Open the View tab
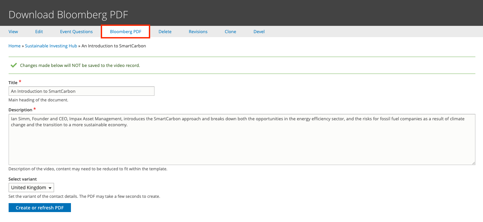The width and height of the screenshot is (483, 222). 13,31
